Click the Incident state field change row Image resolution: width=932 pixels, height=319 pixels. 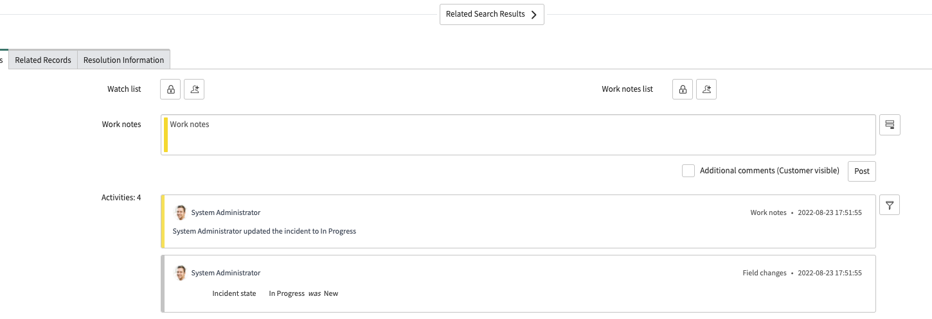[x=275, y=293]
